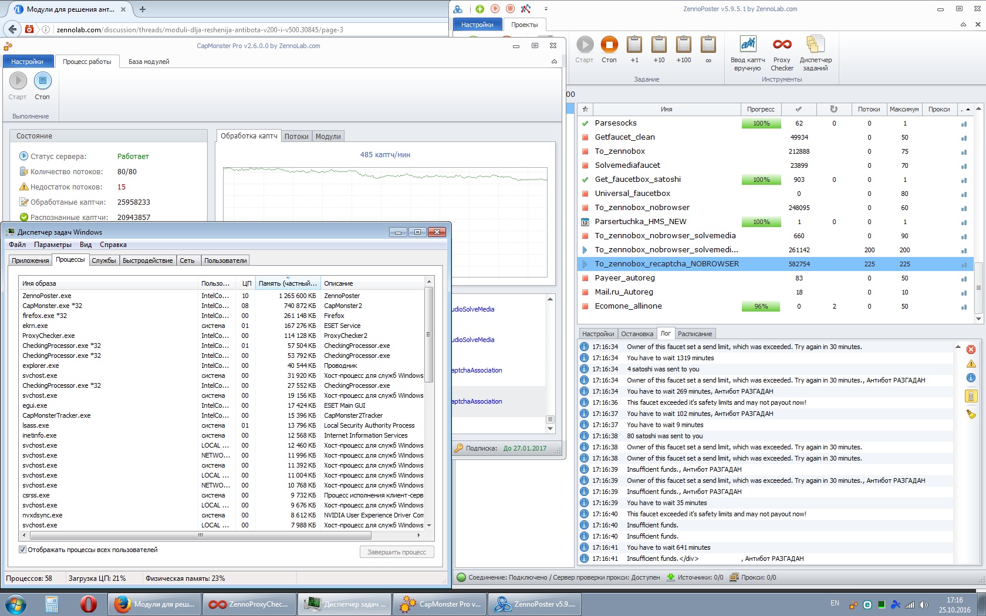
Task: Open Файл menu in Task Manager
Action: pyautogui.click(x=17, y=245)
